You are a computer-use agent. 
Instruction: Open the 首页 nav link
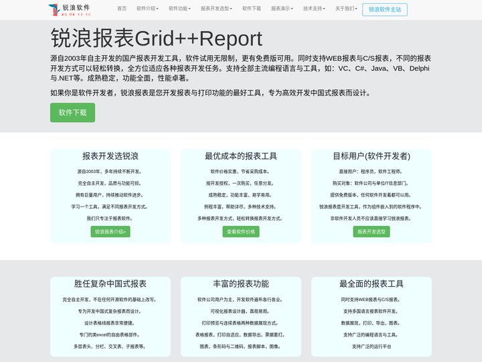122,9
